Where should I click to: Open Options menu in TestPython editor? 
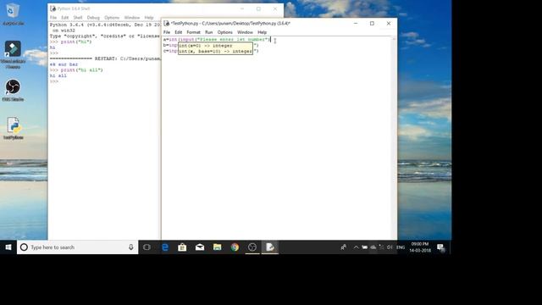225,32
